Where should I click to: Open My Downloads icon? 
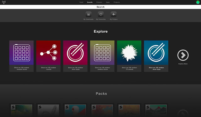click(x=89, y=14)
